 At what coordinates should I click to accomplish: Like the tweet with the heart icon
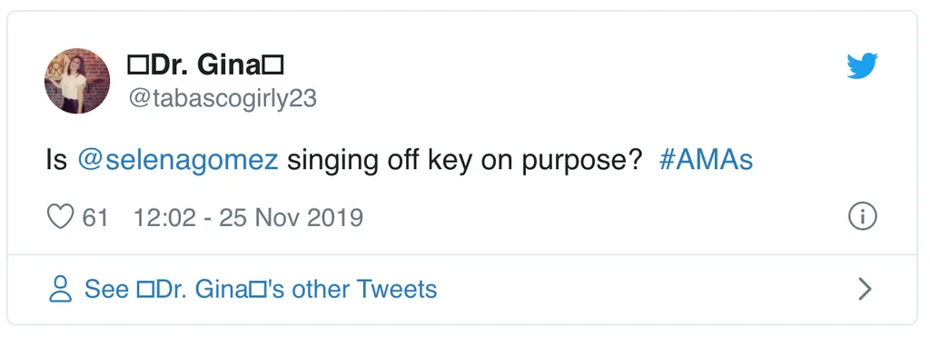[60, 217]
